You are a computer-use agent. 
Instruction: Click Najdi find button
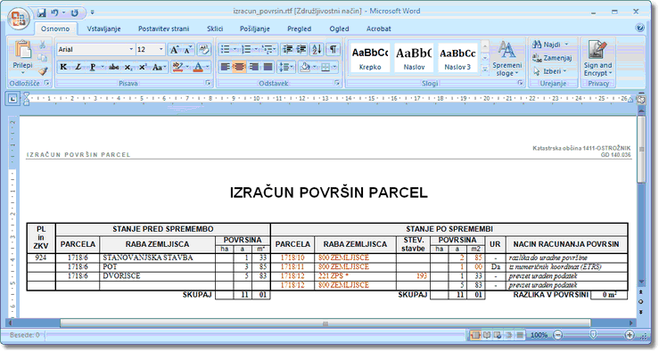pyautogui.click(x=549, y=44)
